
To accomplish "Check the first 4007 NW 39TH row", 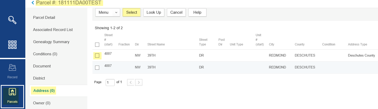I will coord(97,56).
